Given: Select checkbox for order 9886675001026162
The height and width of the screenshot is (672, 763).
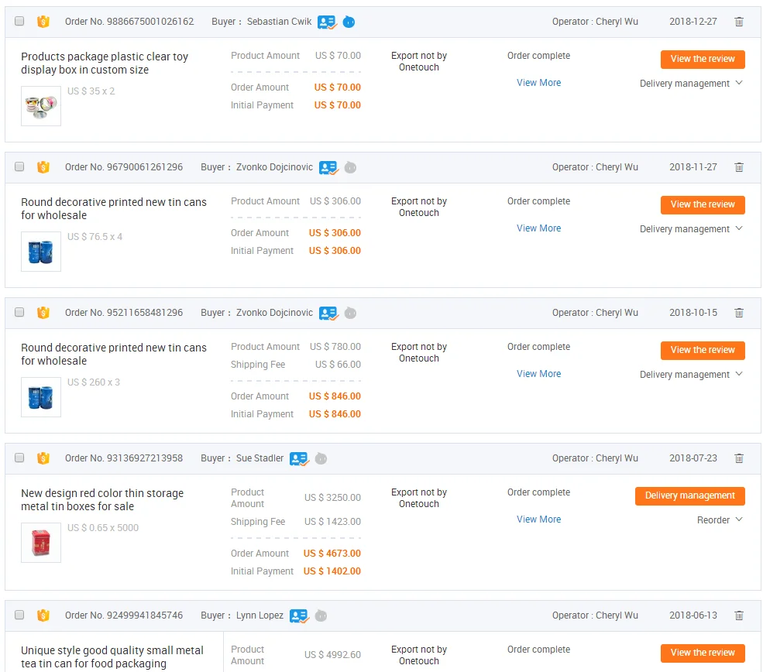Looking at the screenshot, I should (x=19, y=22).
